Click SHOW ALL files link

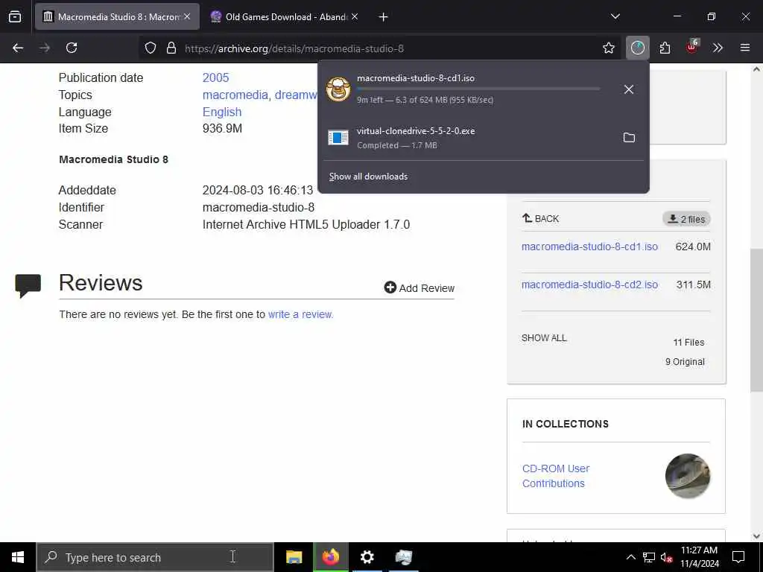544,338
